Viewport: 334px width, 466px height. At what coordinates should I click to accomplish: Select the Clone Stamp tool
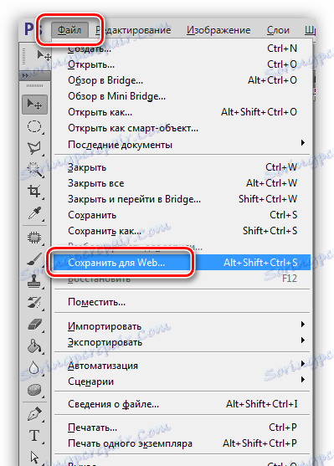pyautogui.click(x=34, y=281)
